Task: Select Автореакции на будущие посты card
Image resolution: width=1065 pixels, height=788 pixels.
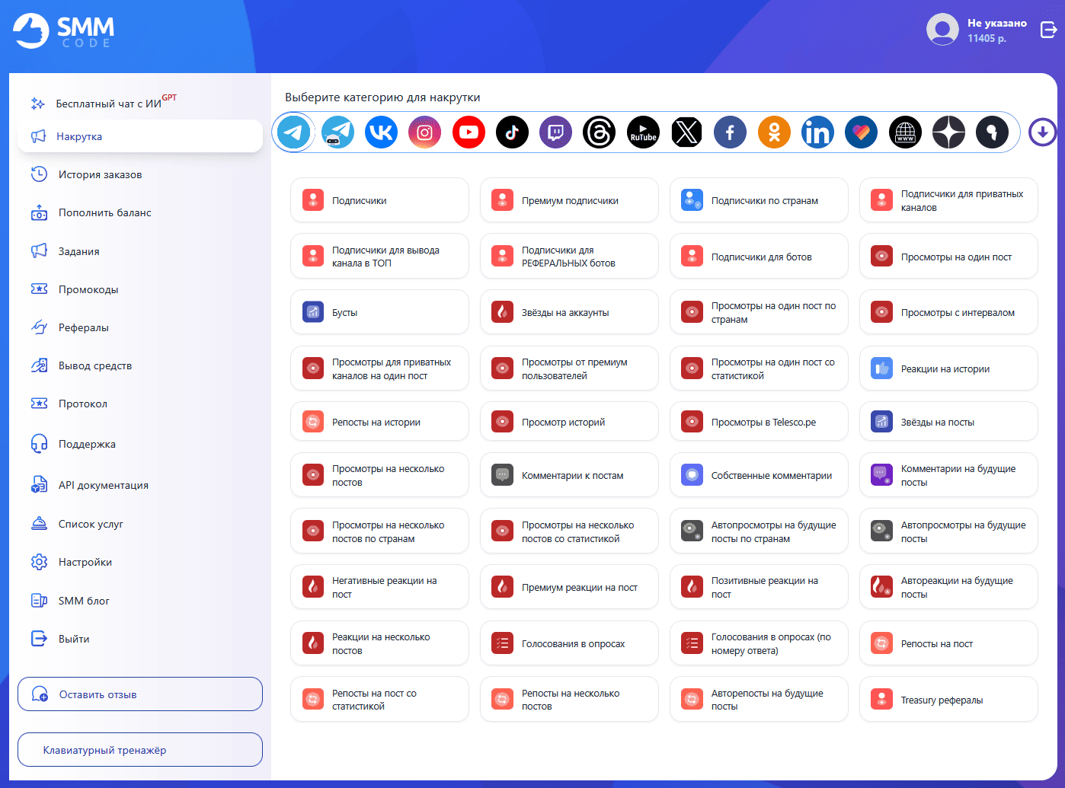Action: [x=948, y=587]
